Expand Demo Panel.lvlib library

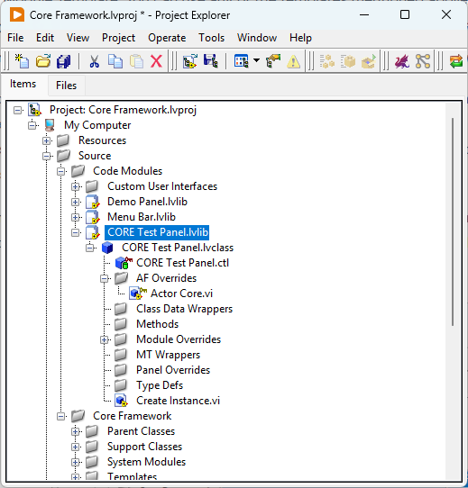pos(75,202)
